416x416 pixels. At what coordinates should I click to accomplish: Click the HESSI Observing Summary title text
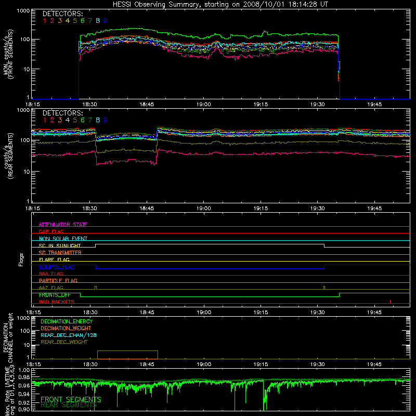[220, 5]
